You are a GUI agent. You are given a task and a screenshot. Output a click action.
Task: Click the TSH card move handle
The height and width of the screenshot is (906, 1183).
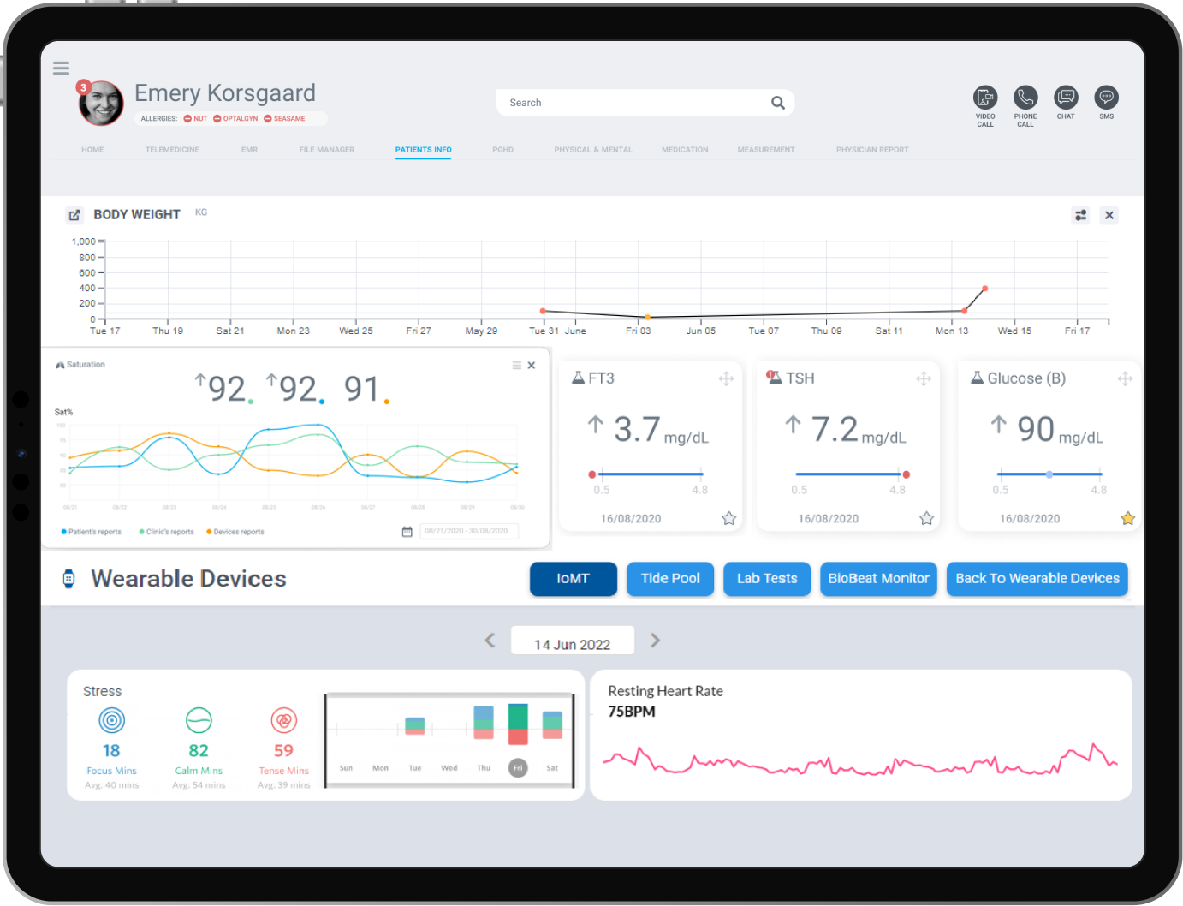(924, 378)
